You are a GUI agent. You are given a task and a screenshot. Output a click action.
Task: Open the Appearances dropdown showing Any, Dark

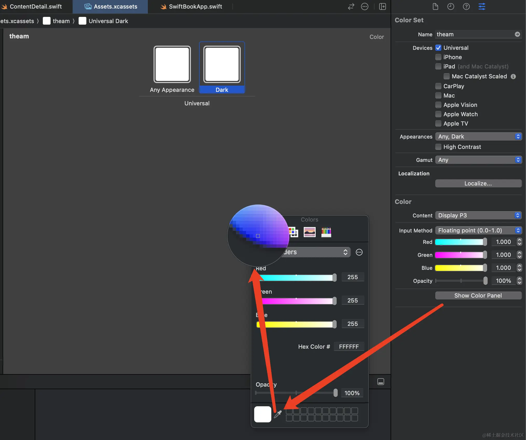[x=478, y=136]
